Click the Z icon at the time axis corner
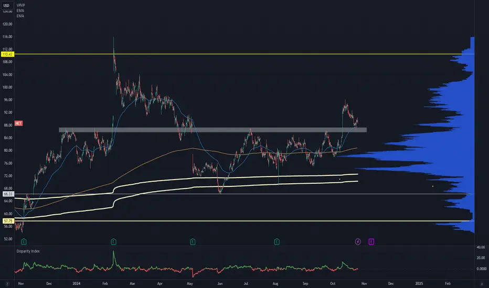 (x=7, y=284)
